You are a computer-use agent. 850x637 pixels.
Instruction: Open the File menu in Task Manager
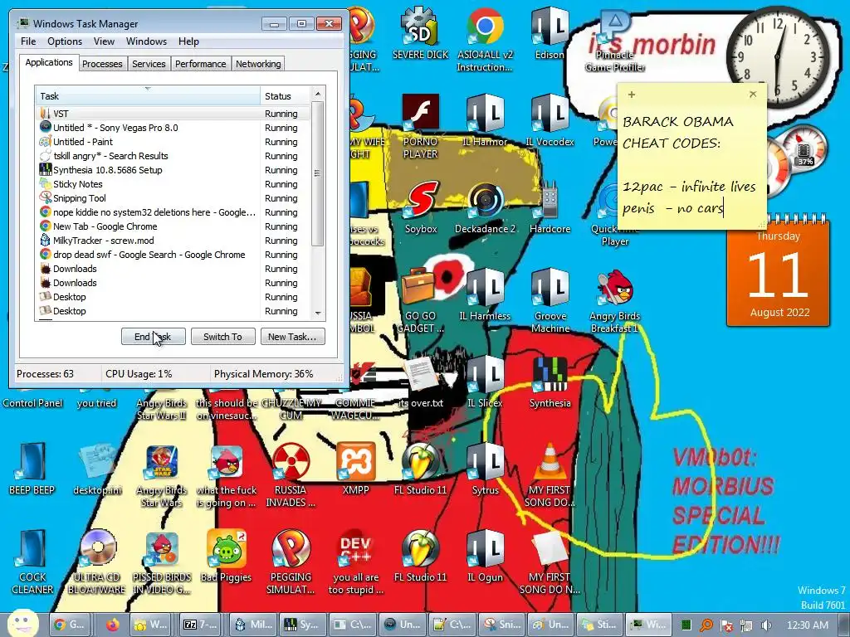(28, 41)
